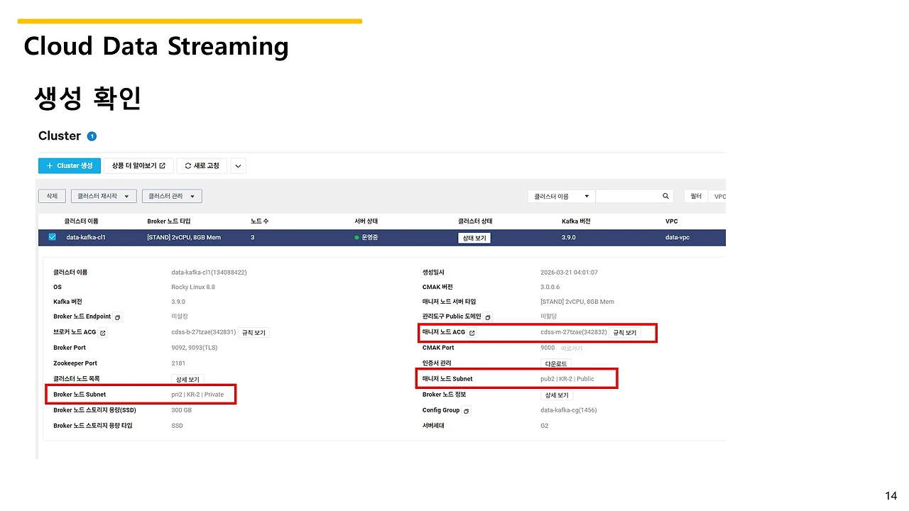Click the 새로 고침 refresh button

(202, 166)
